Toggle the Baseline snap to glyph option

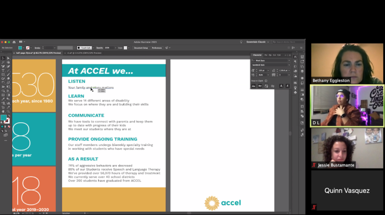point(254,86)
